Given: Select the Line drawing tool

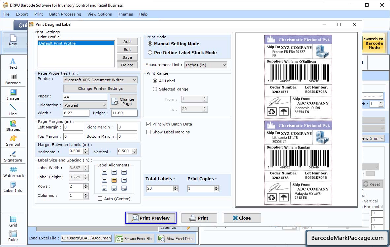Looking at the screenshot, I should click(13, 110).
